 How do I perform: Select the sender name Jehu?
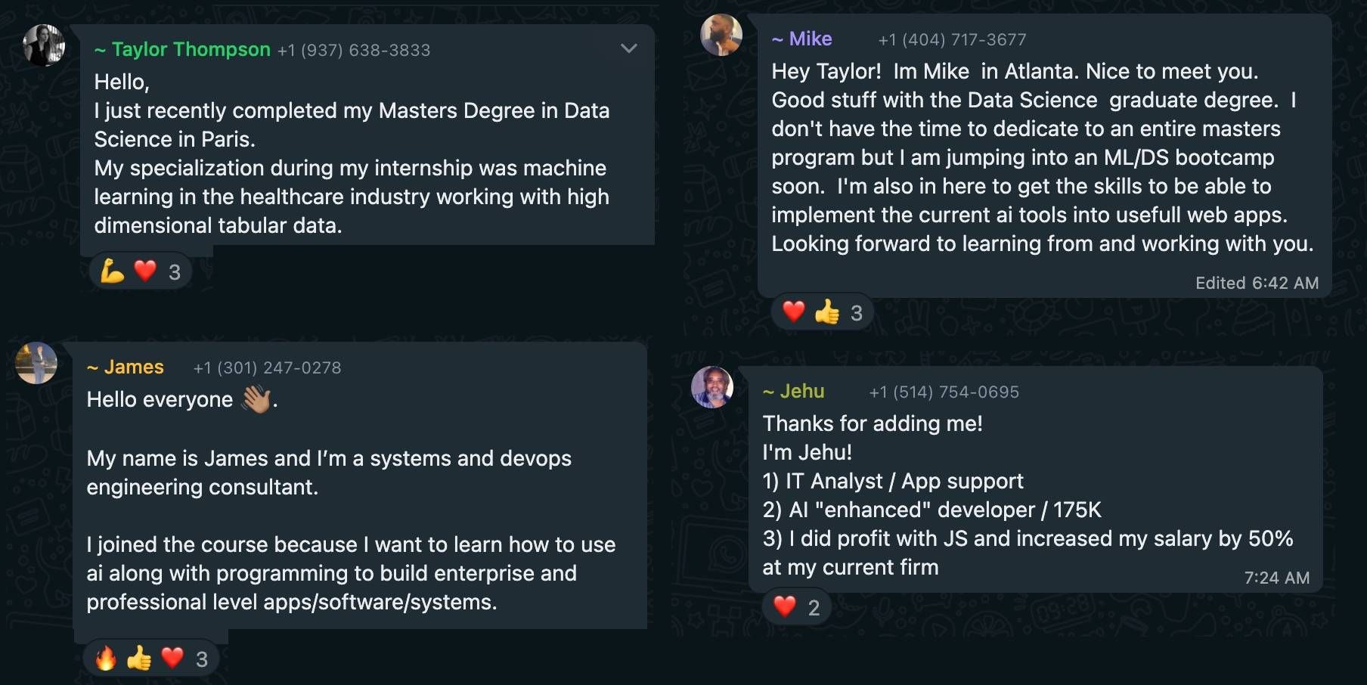801,392
